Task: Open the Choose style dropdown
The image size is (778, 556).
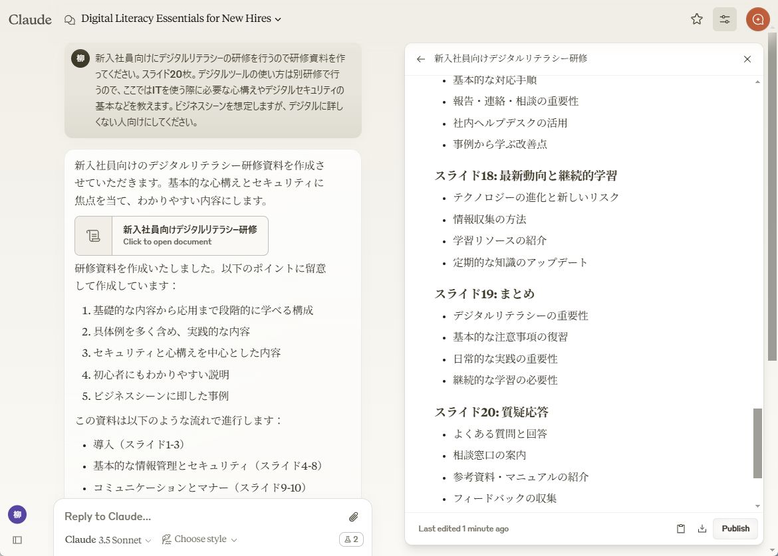Action: point(199,539)
